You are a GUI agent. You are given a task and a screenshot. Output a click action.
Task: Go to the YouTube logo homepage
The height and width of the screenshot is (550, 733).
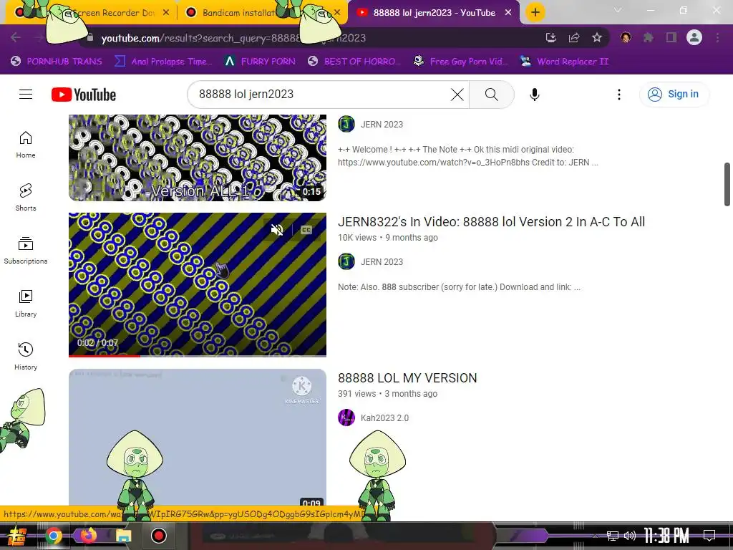84,95
